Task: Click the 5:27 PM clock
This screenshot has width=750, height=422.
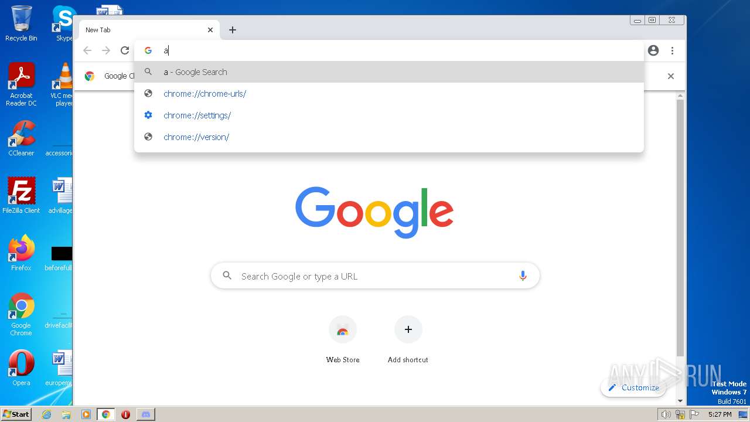Action: 720,414
